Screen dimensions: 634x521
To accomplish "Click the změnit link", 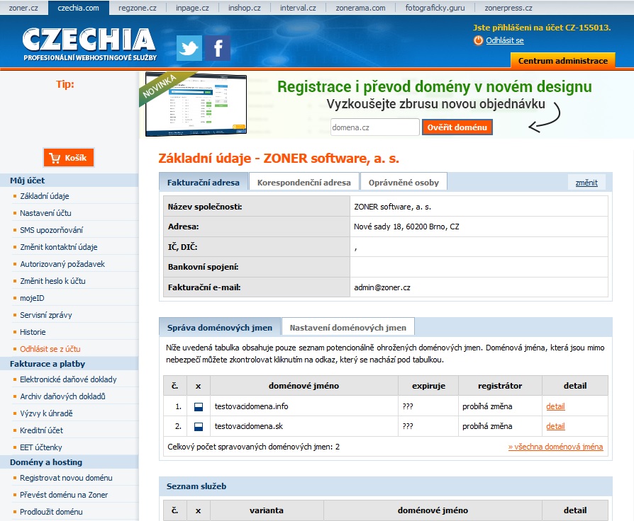I will point(586,182).
